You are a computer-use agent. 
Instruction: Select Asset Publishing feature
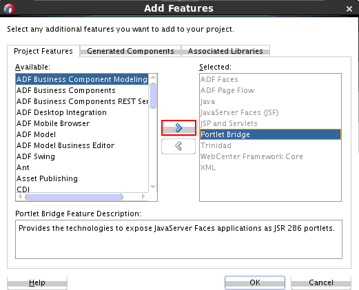(82, 178)
